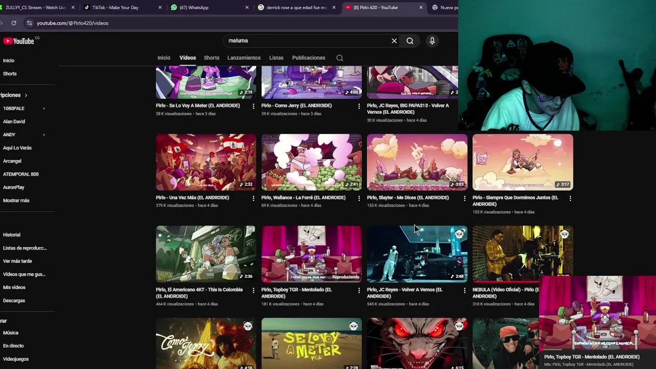Open the ATEMPORAL 808 subscription

[20, 174]
